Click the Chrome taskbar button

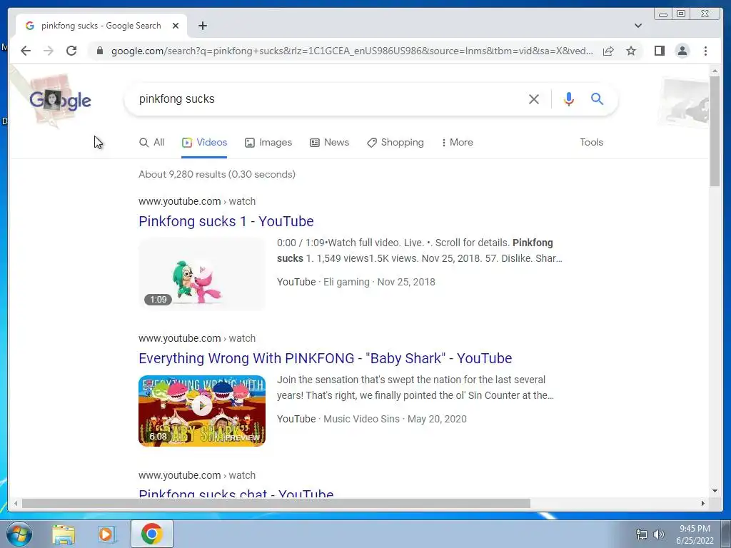(x=152, y=534)
